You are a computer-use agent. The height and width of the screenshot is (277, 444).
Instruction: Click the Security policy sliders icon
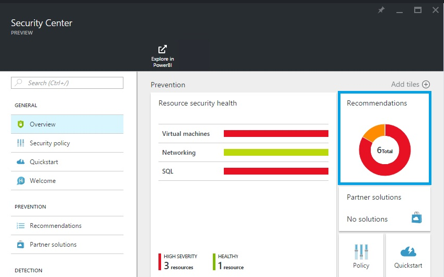coord(21,143)
